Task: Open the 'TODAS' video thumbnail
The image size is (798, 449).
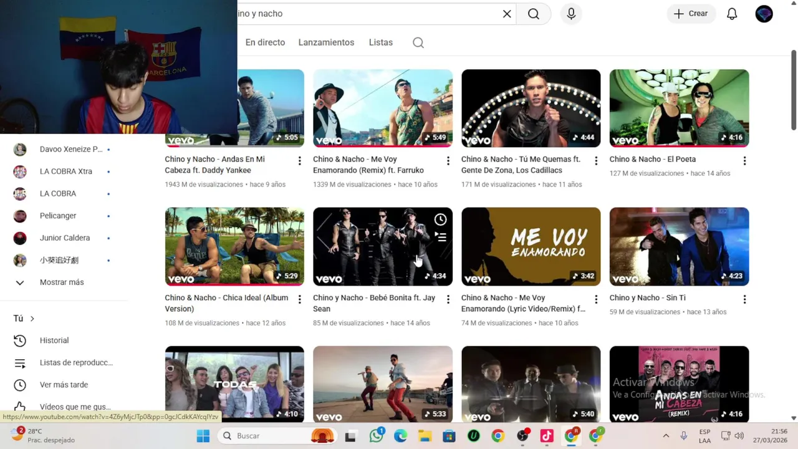Action: [x=234, y=384]
